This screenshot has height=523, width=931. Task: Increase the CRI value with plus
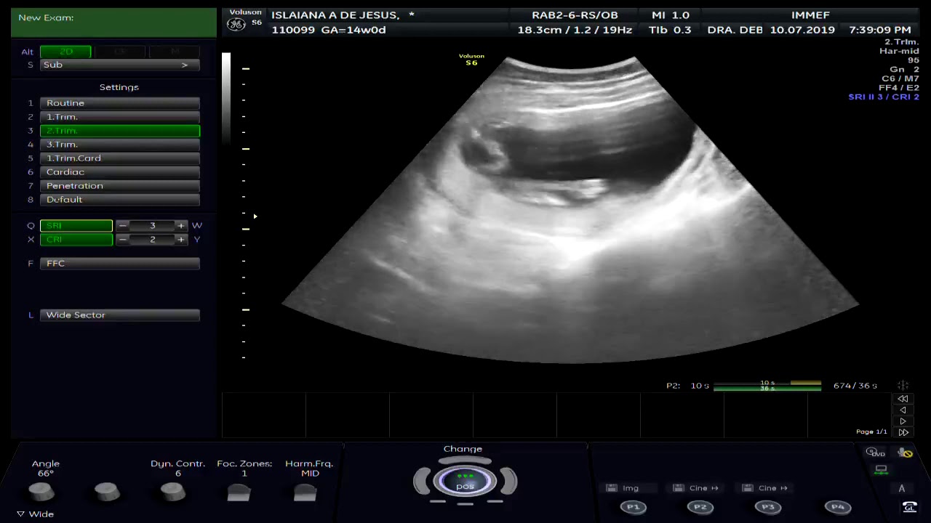coord(181,239)
